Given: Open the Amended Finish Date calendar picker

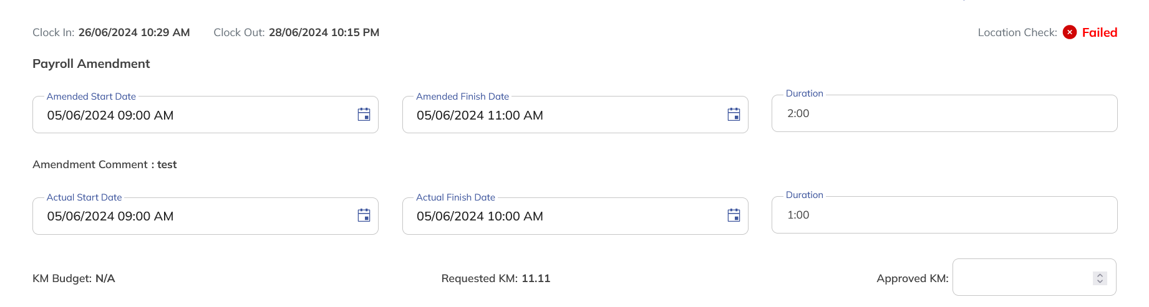Looking at the screenshot, I should point(734,115).
